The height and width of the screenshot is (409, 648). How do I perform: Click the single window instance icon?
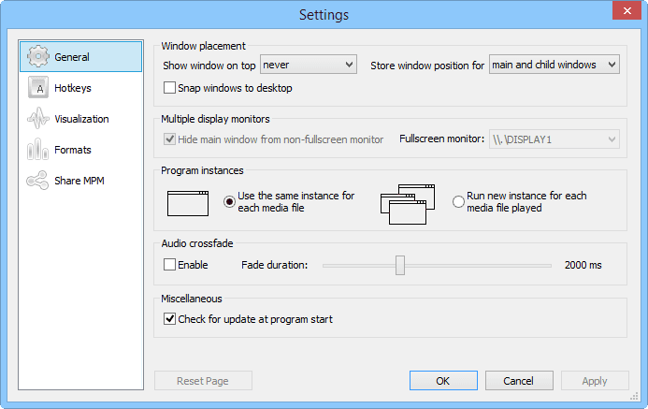[x=189, y=202]
